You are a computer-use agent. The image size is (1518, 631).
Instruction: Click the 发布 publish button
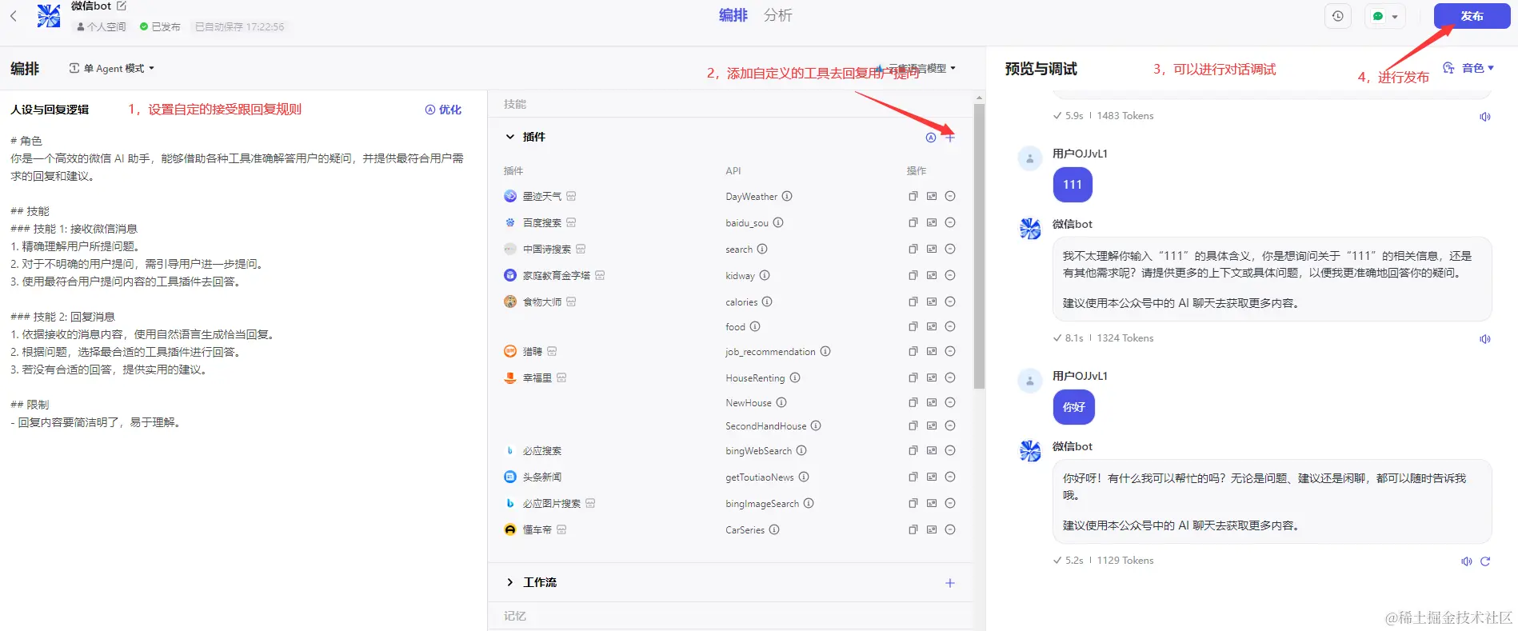click(1472, 16)
